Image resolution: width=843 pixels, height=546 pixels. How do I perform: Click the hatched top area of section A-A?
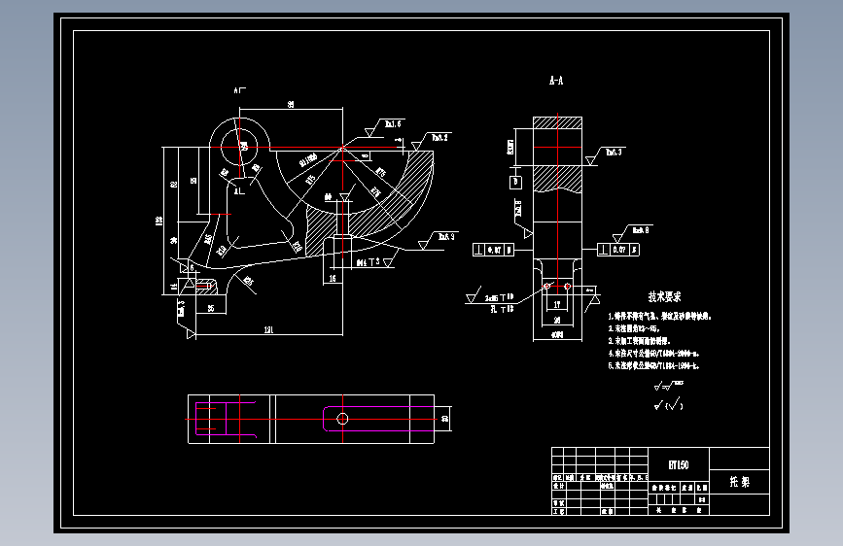point(557,122)
